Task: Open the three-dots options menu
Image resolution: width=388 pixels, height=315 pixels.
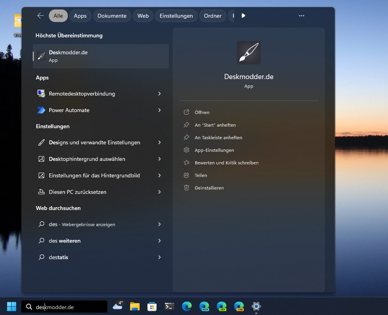Action: pyautogui.click(x=301, y=16)
